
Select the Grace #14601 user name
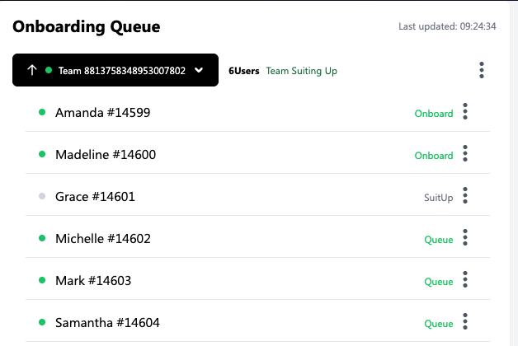[95, 197]
